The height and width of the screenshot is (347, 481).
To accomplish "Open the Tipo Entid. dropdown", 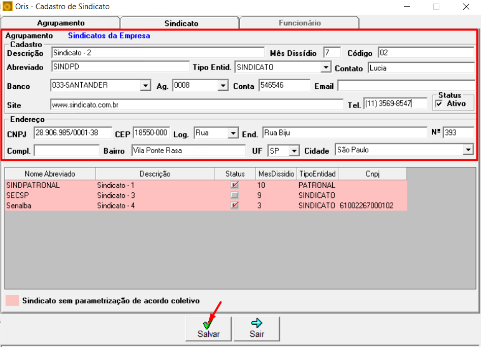I will pos(326,67).
